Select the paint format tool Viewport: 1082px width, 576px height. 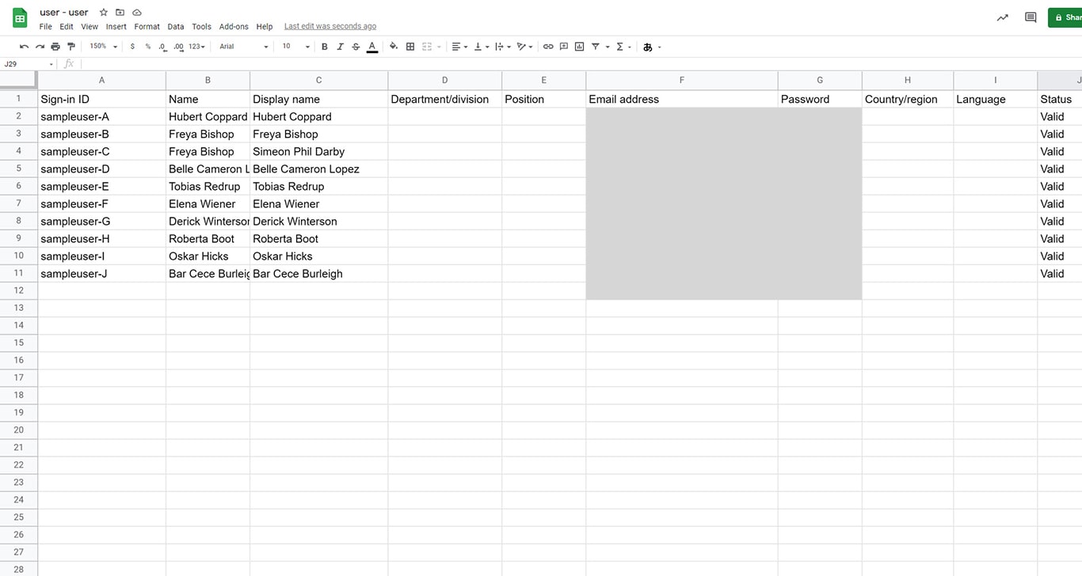tap(71, 47)
